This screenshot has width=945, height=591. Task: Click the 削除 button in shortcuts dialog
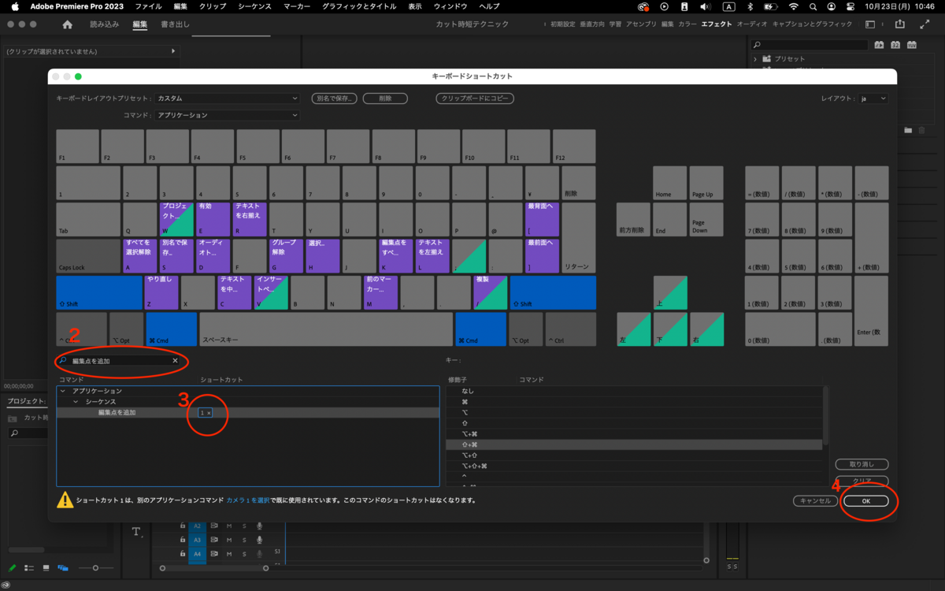click(385, 98)
